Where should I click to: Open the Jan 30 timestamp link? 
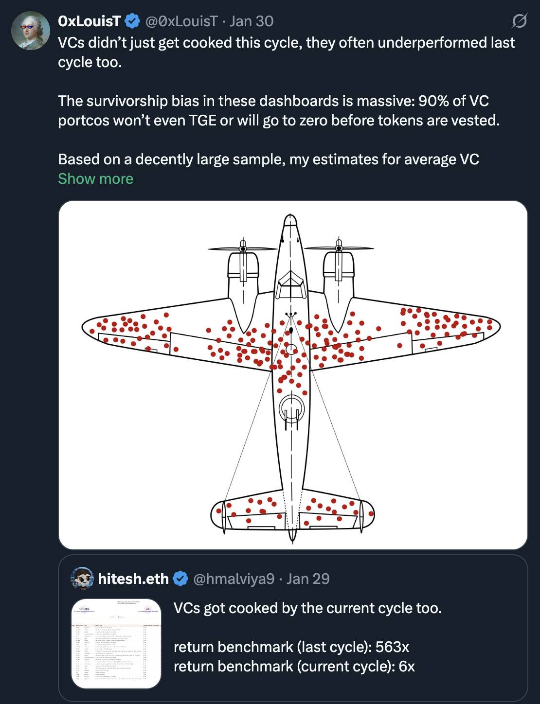coord(252,21)
